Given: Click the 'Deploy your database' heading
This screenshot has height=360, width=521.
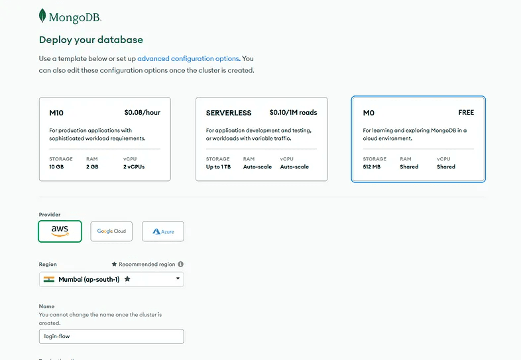Looking at the screenshot, I should (91, 40).
